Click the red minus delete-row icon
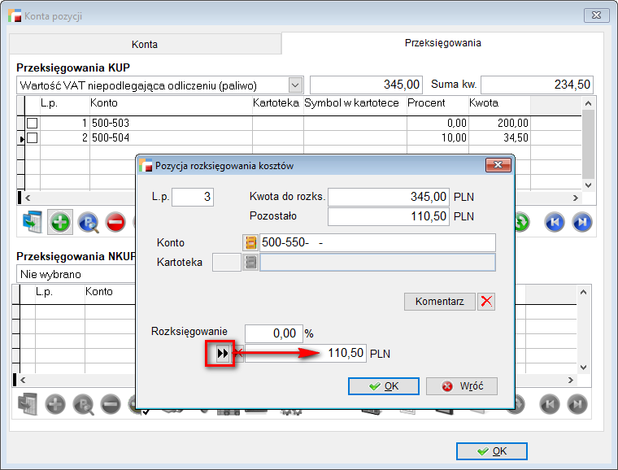The height and width of the screenshot is (470, 618). (x=115, y=222)
